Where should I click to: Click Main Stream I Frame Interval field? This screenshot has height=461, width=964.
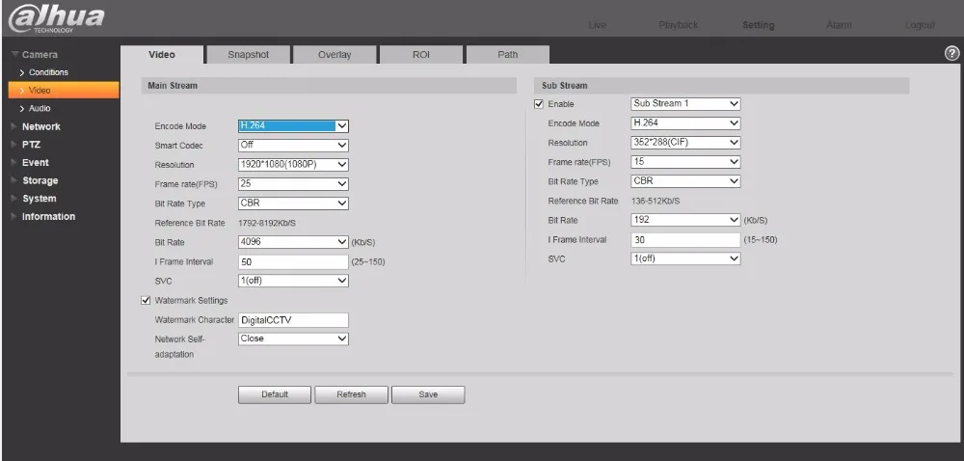293,262
